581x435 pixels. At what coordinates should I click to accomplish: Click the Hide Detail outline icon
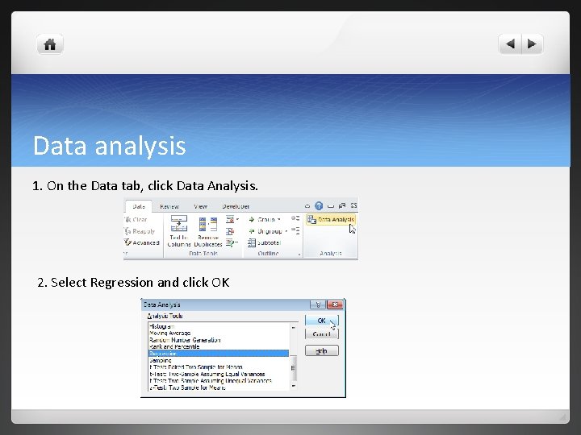click(295, 231)
